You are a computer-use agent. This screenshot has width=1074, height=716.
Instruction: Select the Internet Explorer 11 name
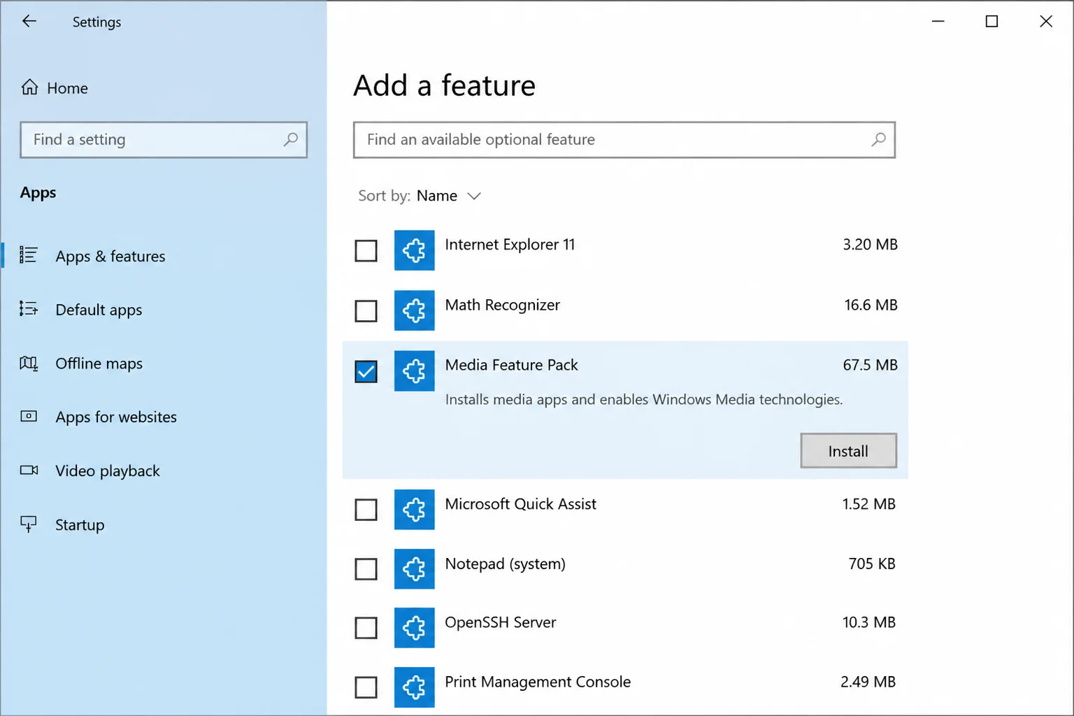click(510, 245)
